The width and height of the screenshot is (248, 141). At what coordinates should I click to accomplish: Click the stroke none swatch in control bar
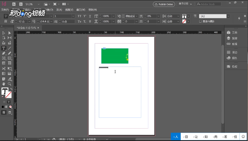click(184, 21)
